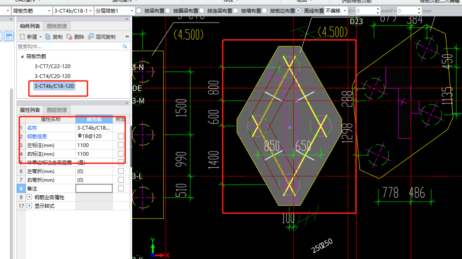Open the 新建 dropdown arrow

[41, 37]
